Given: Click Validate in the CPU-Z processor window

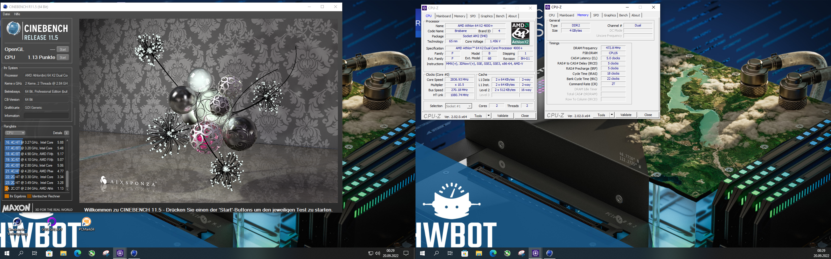Looking at the screenshot, I should tap(503, 115).
